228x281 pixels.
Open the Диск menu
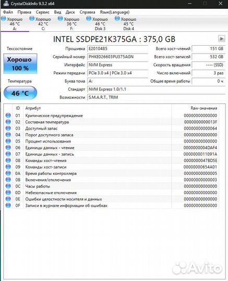(x=70, y=12)
